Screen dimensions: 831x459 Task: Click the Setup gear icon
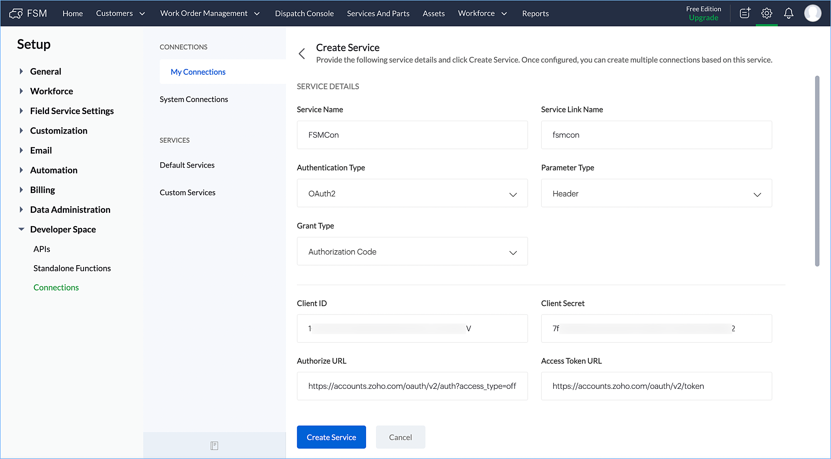coord(767,13)
